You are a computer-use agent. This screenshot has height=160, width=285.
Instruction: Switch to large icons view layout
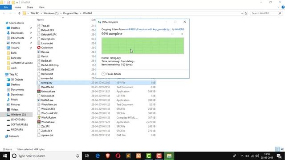[282, 149]
